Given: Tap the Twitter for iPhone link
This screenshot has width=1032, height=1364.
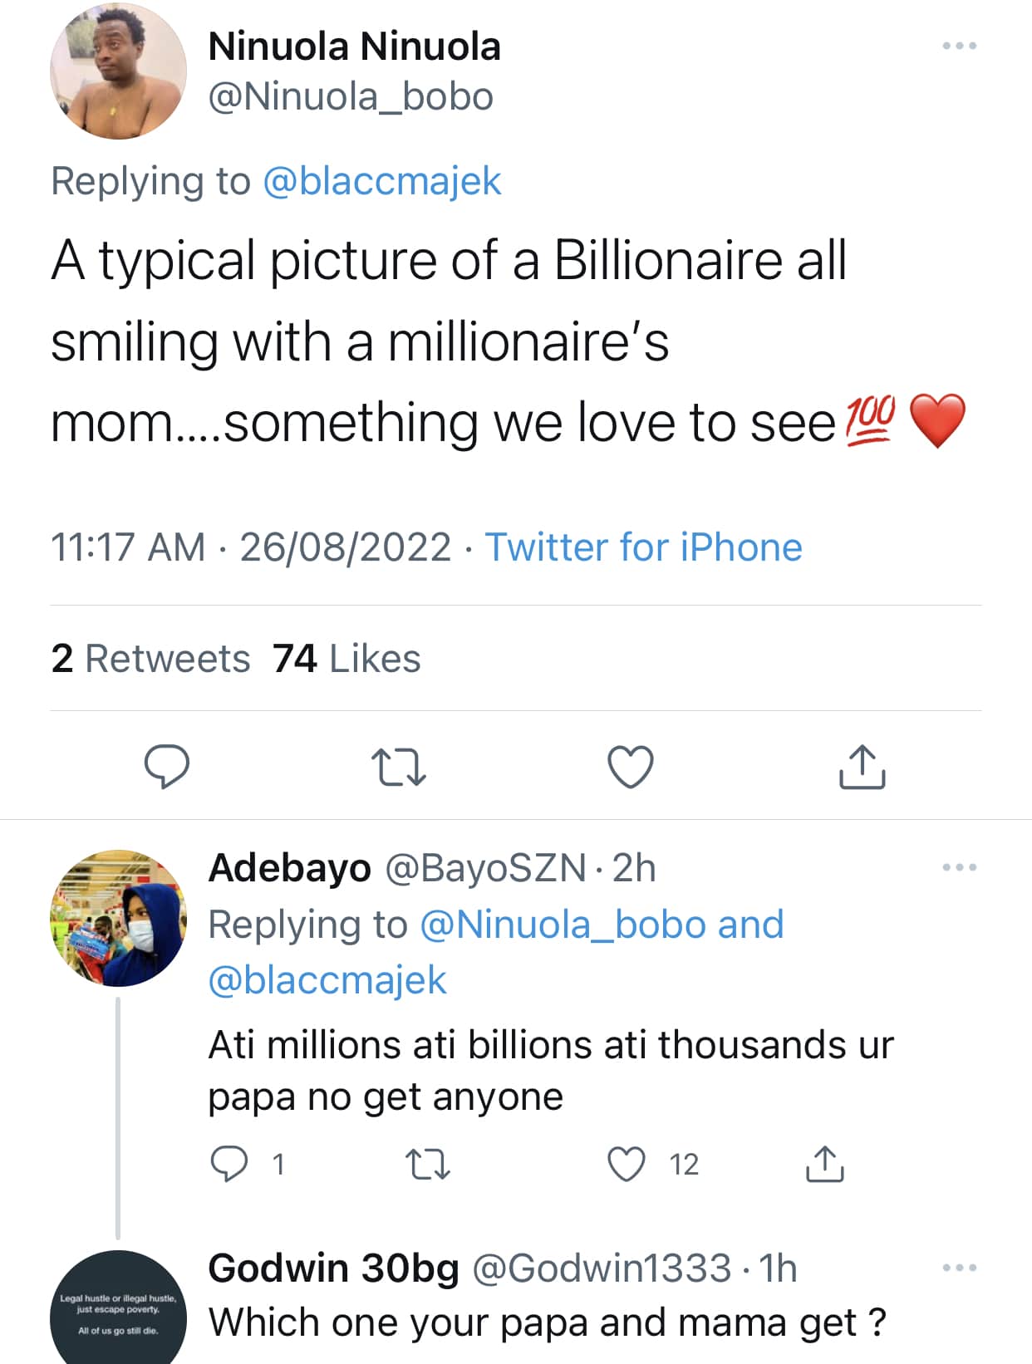Looking at the screenshot, I should pos(643,547).
